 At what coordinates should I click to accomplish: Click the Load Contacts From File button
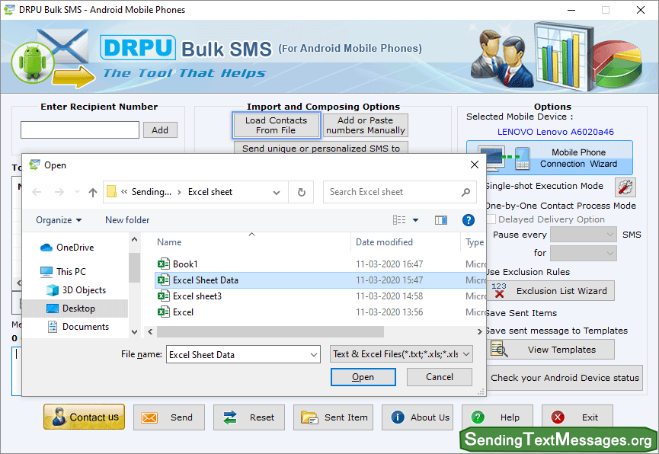[x=276, y=125]
